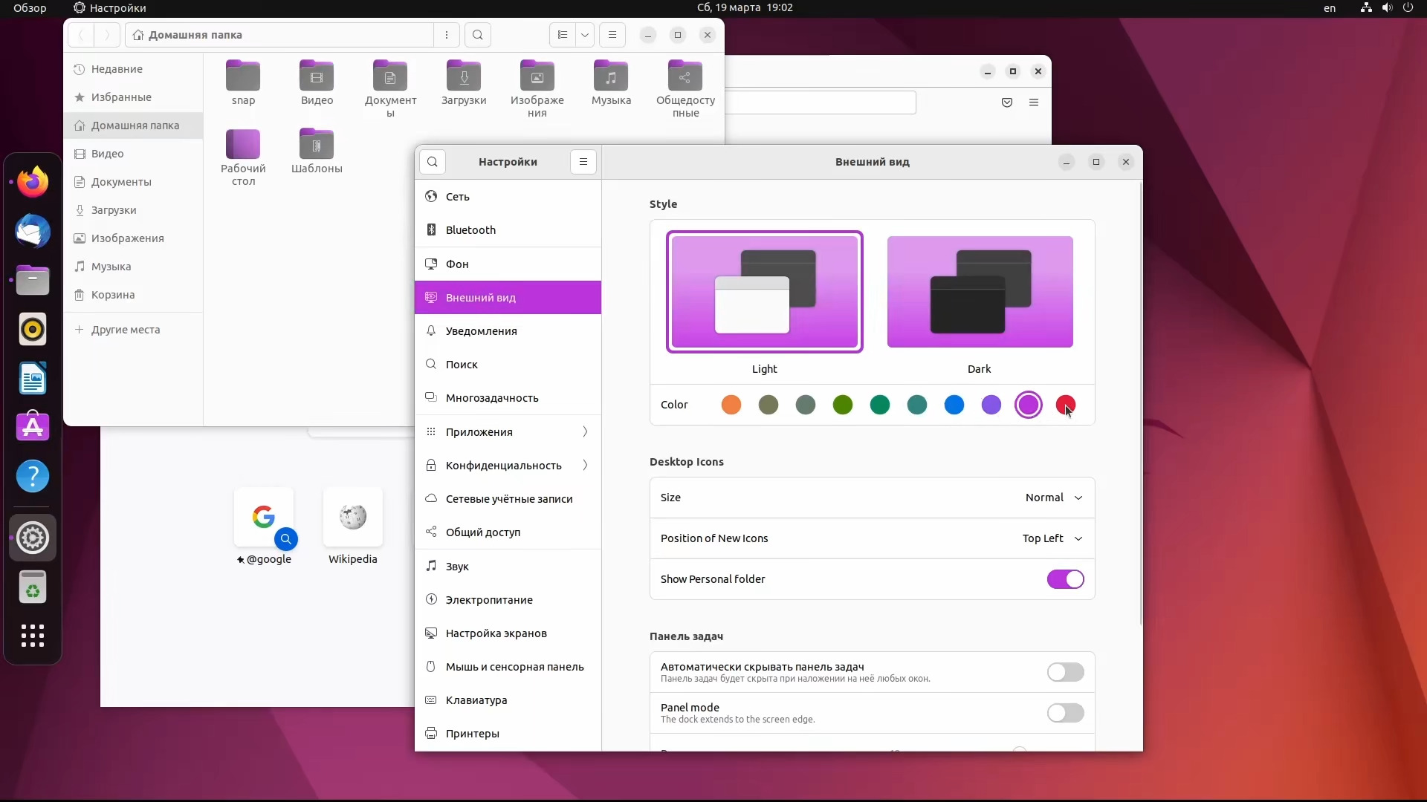1427x802 pixels.
Task: Open the Уведомления settings page
Action: tap(508, 330)
